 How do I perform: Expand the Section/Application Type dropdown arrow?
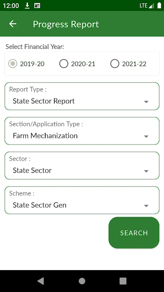(x=146, y=137)
